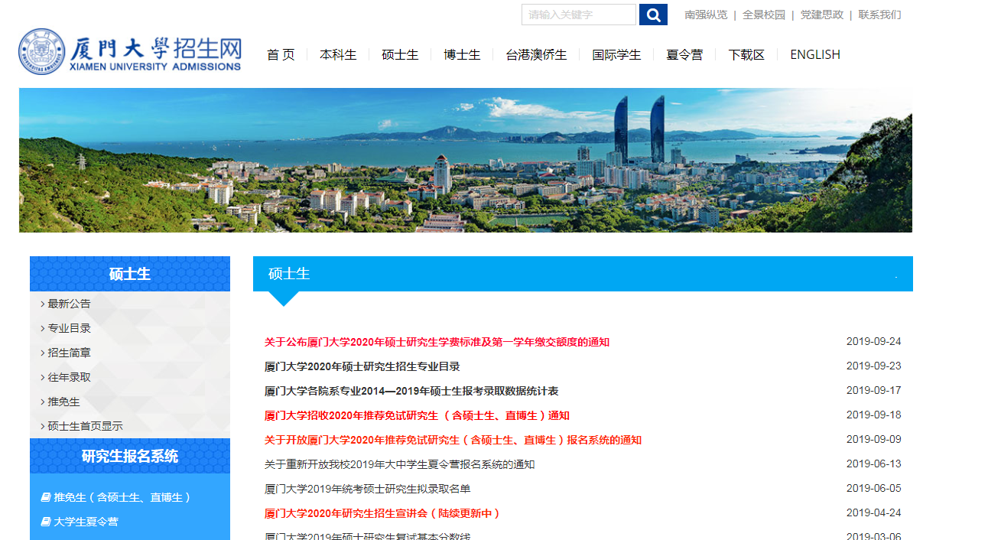This screenshot has width=988, height=540.
Task: Open 招生简章 from the sidebar
Action: click(x=69, y=353)
